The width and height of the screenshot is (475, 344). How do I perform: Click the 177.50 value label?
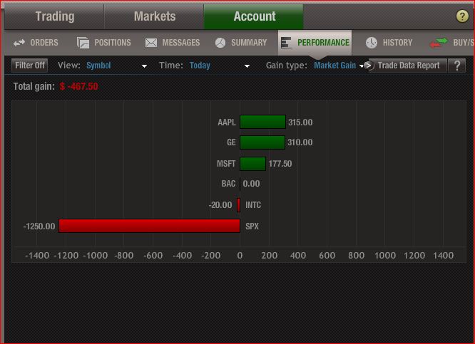tap(280, 164)
